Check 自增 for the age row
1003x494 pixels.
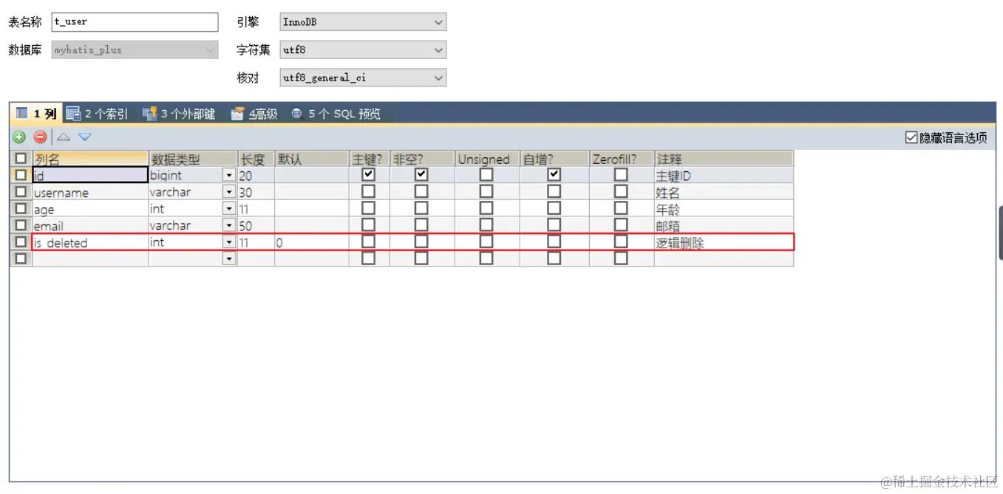pos(554,208)
